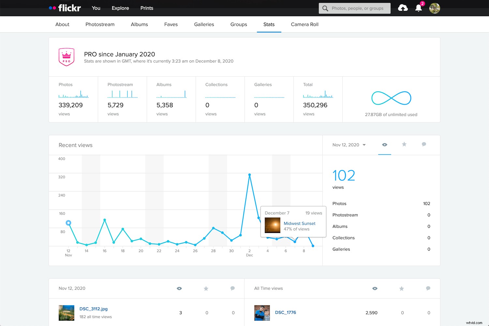Select the views eye icon in Recent views panel

(385, 145)
